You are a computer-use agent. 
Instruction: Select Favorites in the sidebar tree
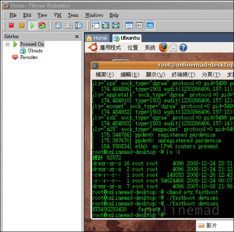[29, 57]
